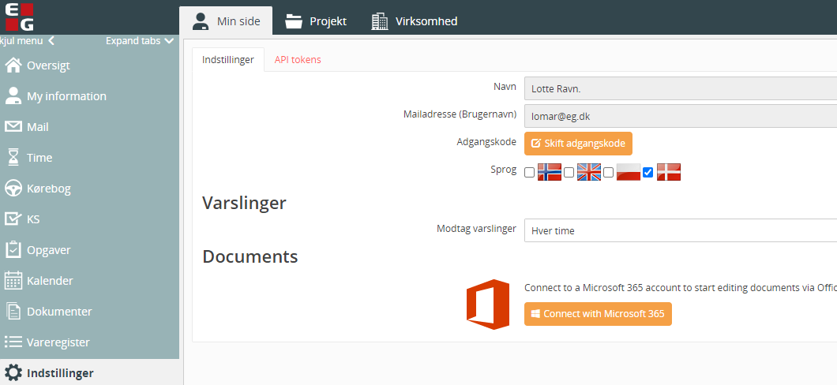Collapse the sidebar with Skjul menu
The width and height of the screenshot is (837, 385).
27,41
